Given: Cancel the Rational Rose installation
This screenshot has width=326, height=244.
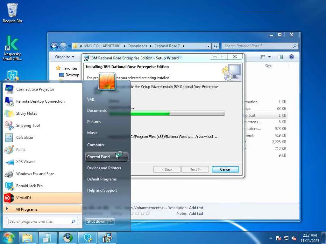Looking at the screenshot, I should coord(225,169).
